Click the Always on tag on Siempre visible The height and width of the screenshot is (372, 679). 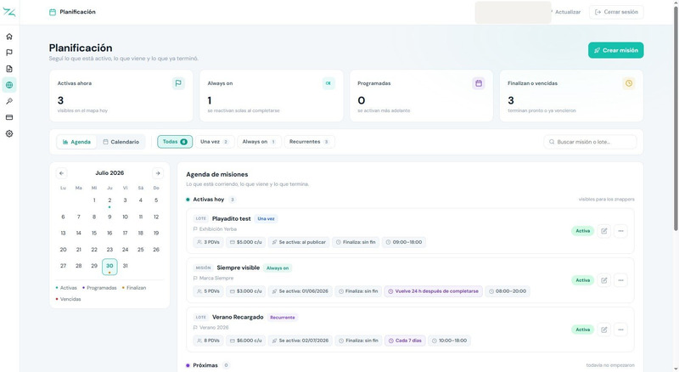[x=278, y=268]
